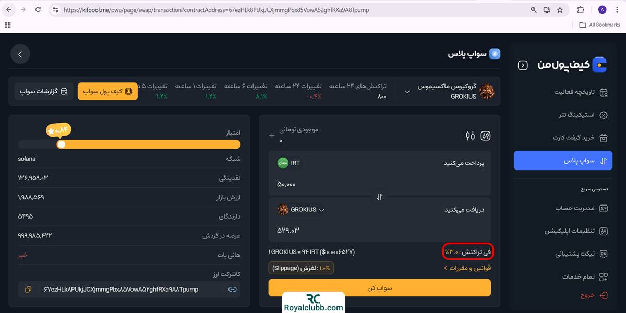Click the IRT currency chip in the pay box
This screenshot has width=626, height=313.
tap(288, 163)
